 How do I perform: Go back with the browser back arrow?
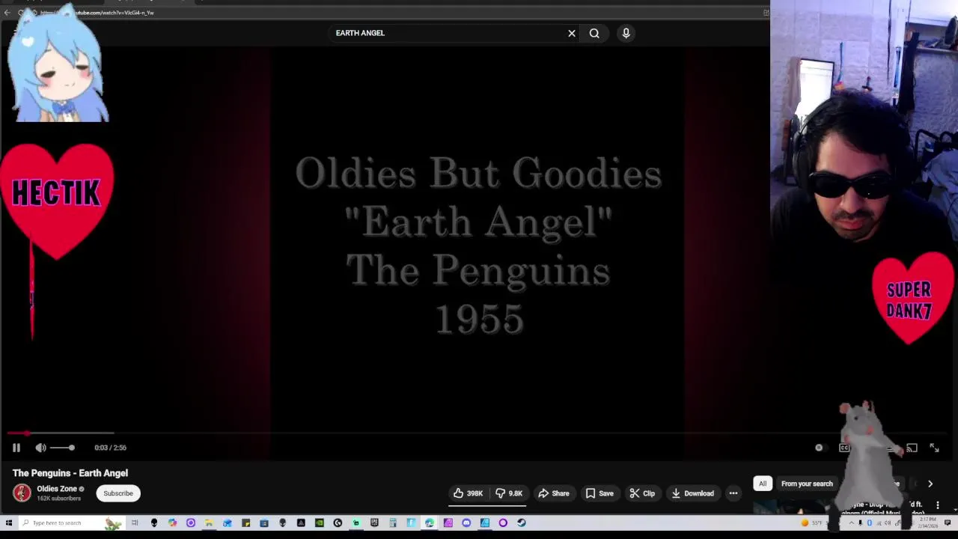tap(7, 13)
